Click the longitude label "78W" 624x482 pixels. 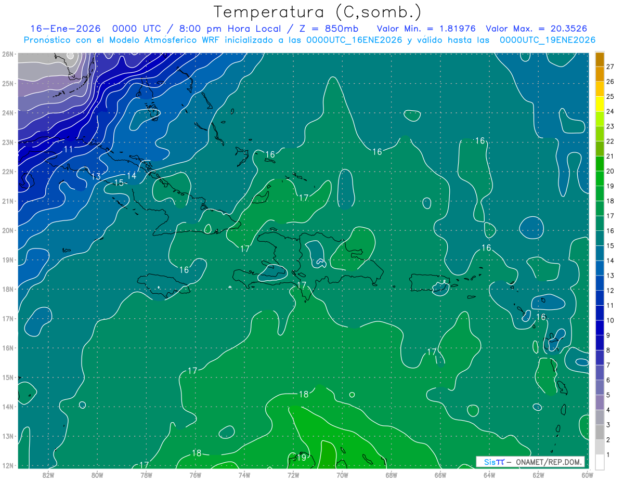click(146, 475)
